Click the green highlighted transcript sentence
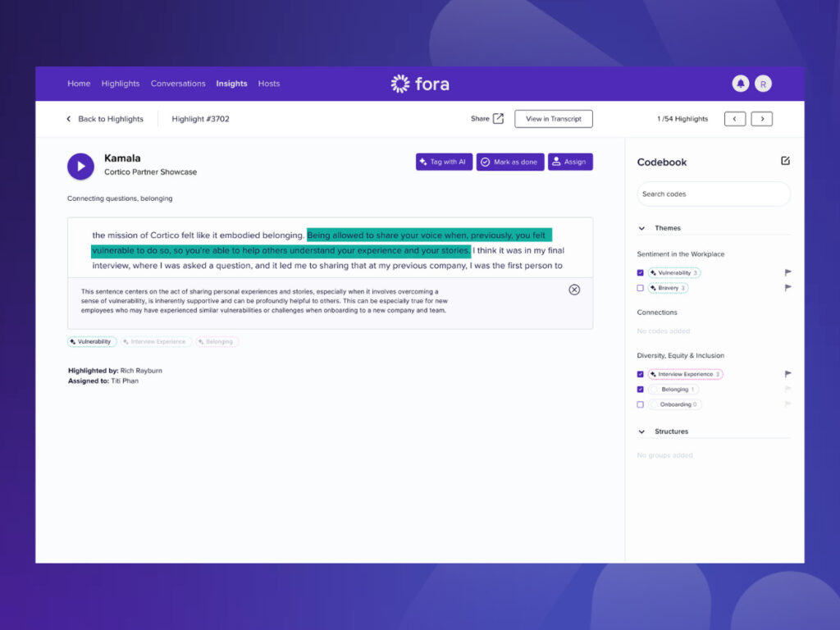Viewport: 840px width, 630px height. (x=322, y=243)
